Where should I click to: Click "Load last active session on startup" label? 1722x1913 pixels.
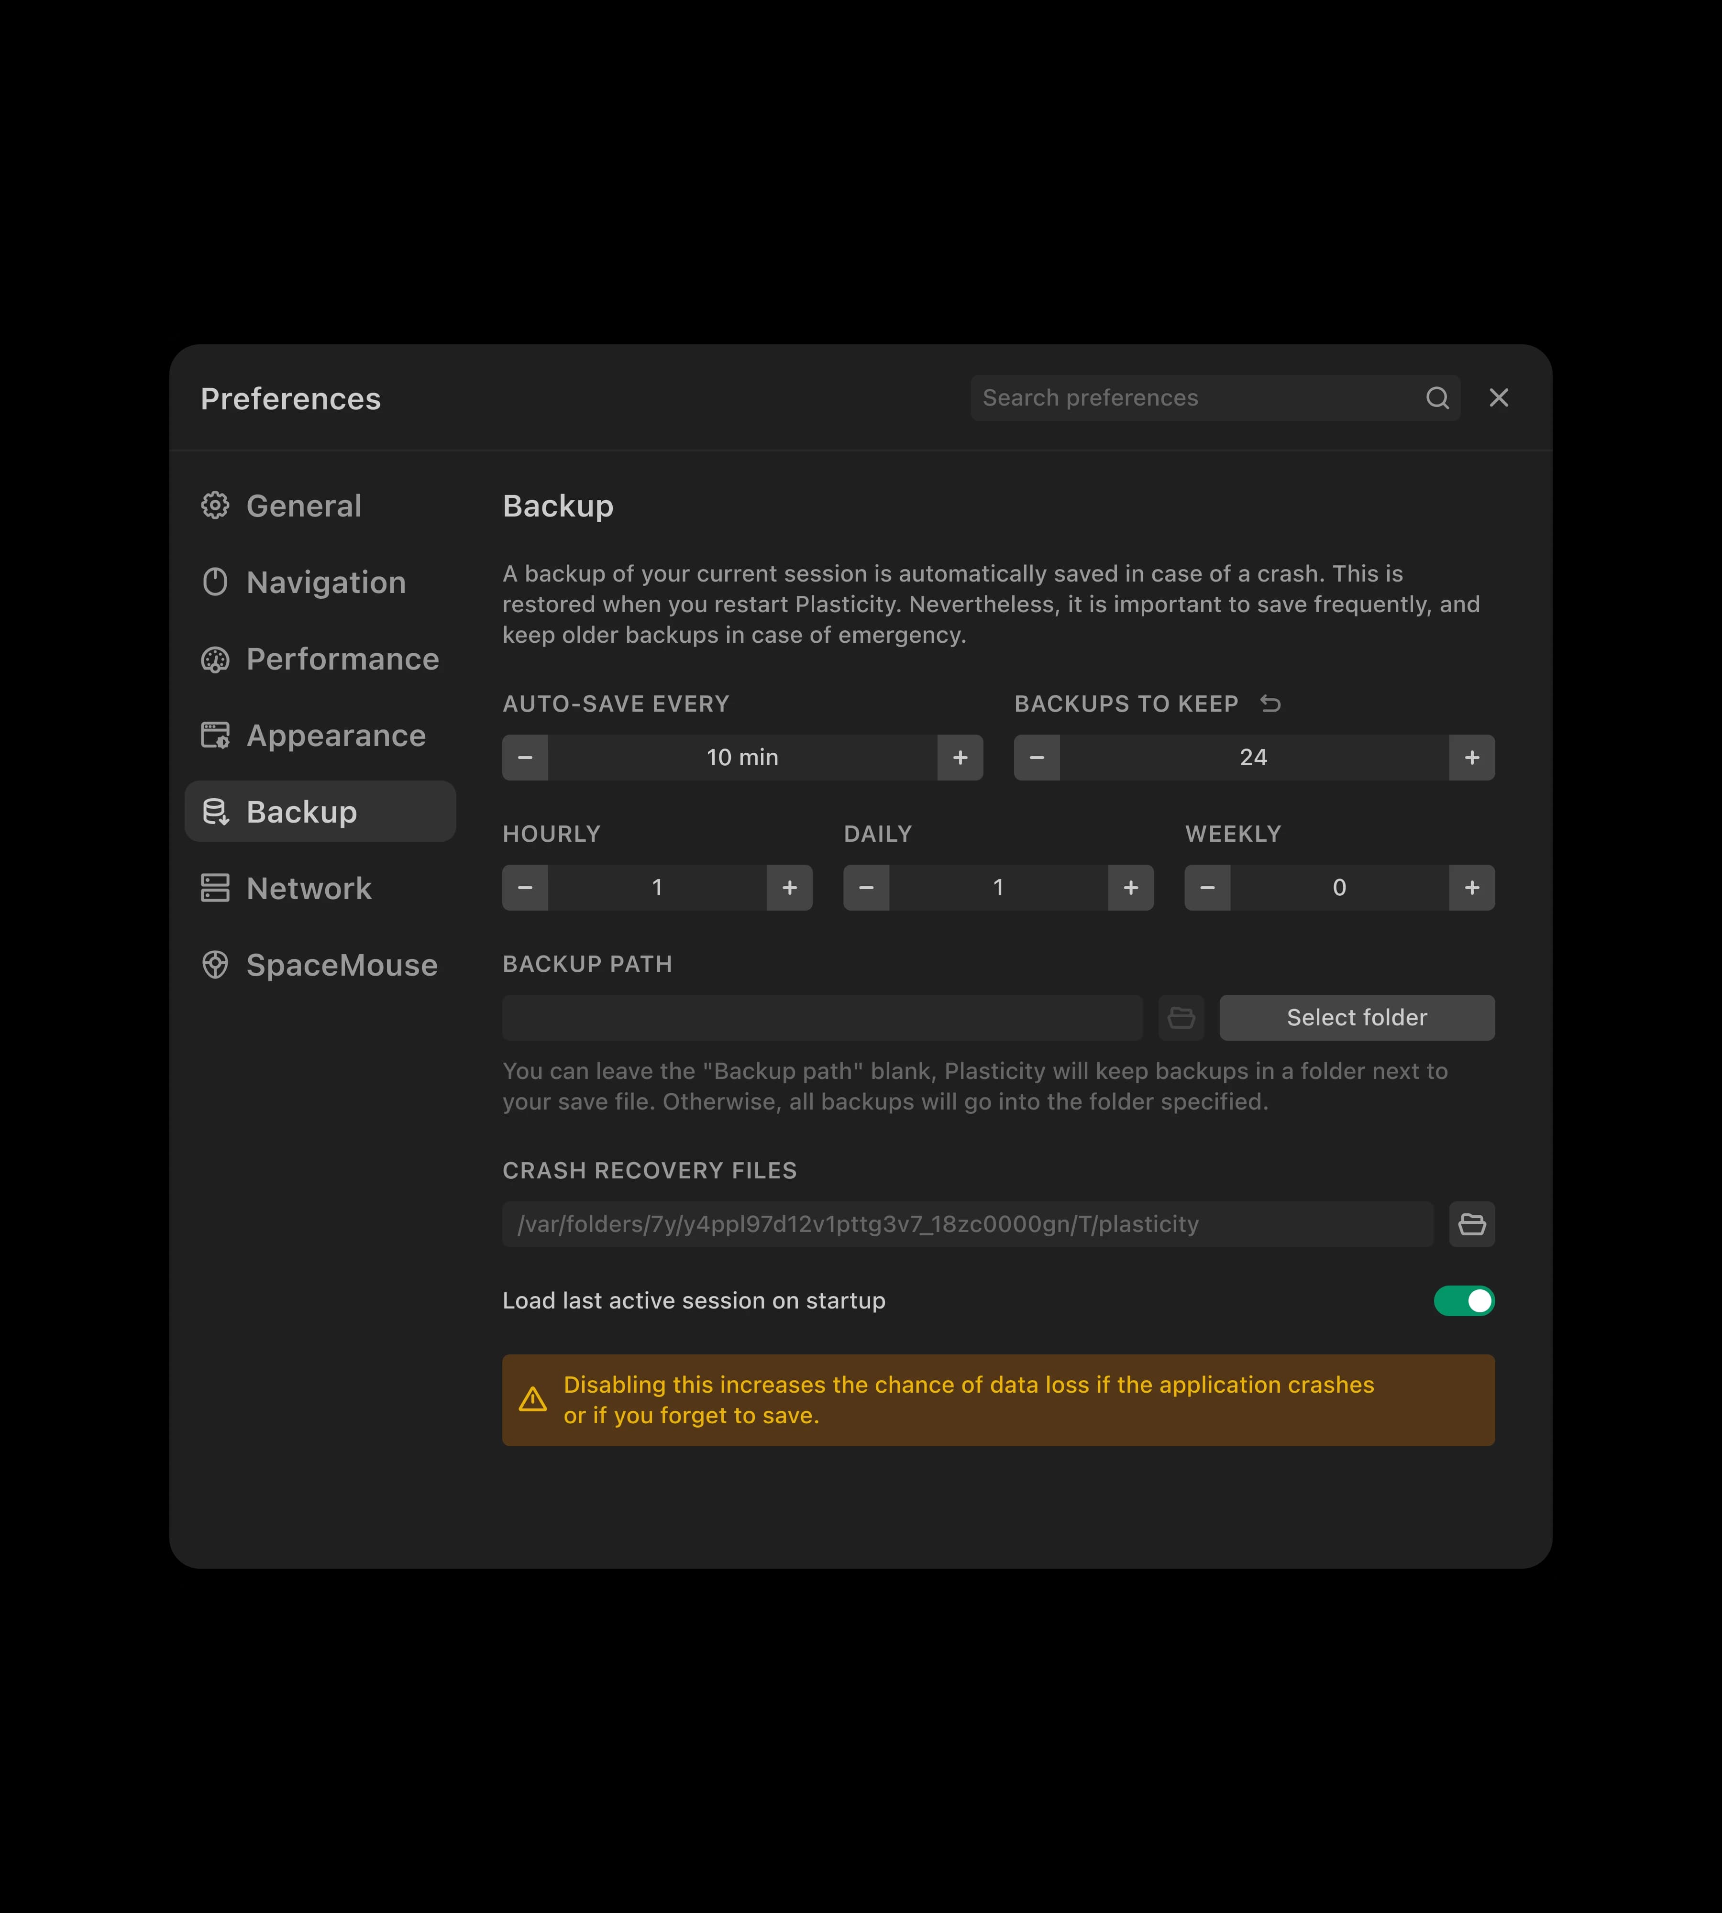694,1301
